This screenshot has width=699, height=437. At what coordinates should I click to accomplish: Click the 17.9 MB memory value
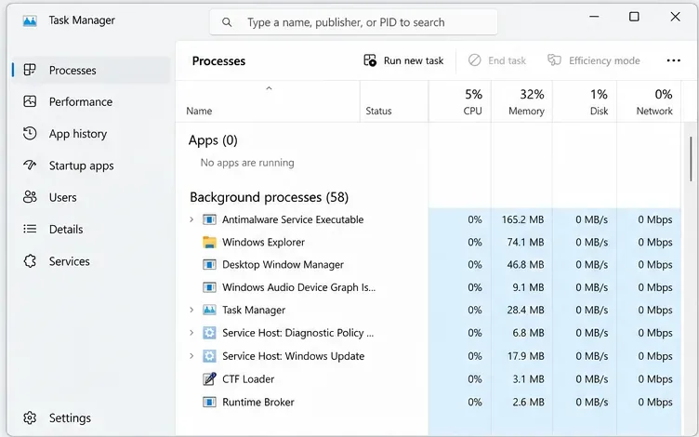click(x=525, y=356)
